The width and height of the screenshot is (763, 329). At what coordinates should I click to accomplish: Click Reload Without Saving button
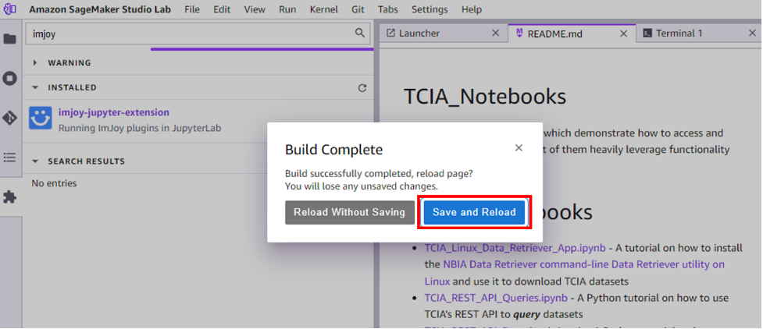tap(349, 212)
